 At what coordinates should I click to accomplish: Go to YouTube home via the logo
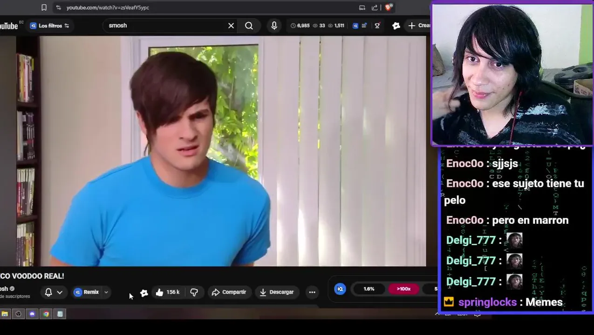pos(8,26)
